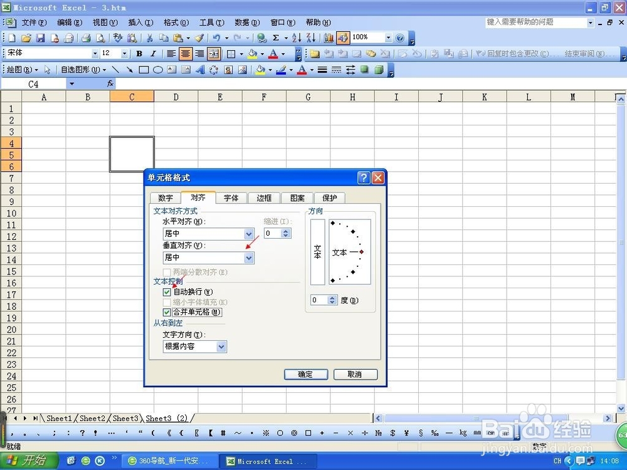The height and width of the screenshot is (470, 627).
Task: Open the 垂直对齐 dropdown
Action: 249,258
